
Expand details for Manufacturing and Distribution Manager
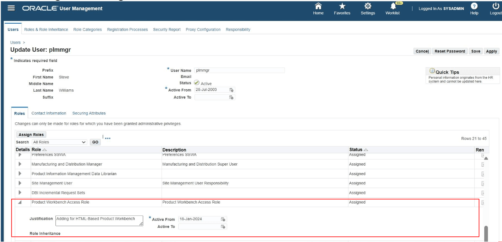(20, 164)
